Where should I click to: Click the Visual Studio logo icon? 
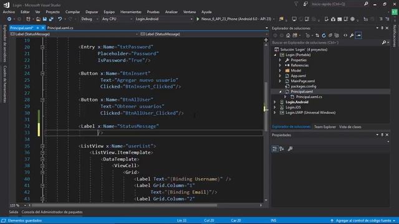(6, 5)
